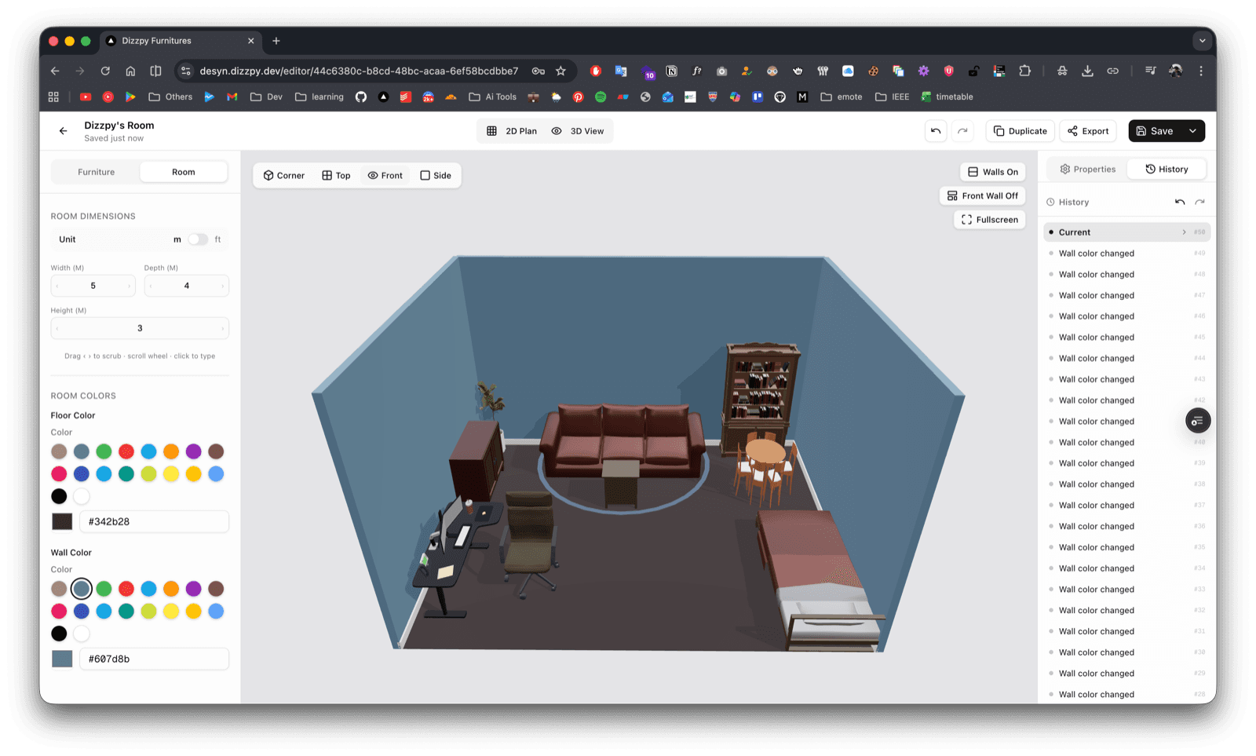Click the redo icon in top toolbar
The height and width of the screenshot is (756, 1256).
[962, 131]
